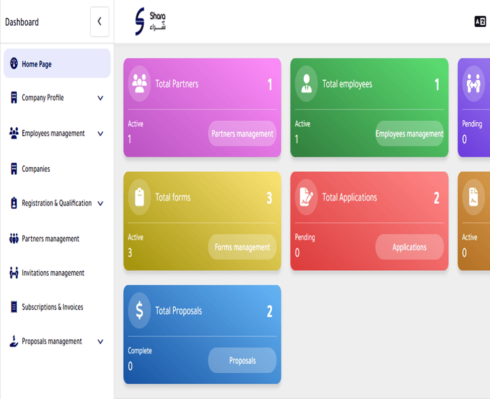The width and height of the screenshot is (490, 399).
Task: Click the purple card handshake icon
Action: pos(473,83)
